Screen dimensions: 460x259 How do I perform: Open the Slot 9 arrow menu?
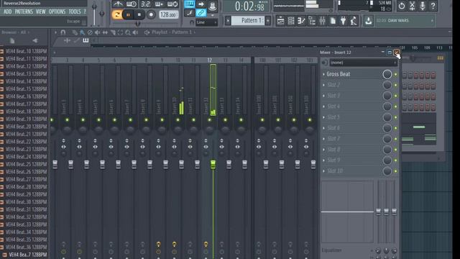coord(323,160)
